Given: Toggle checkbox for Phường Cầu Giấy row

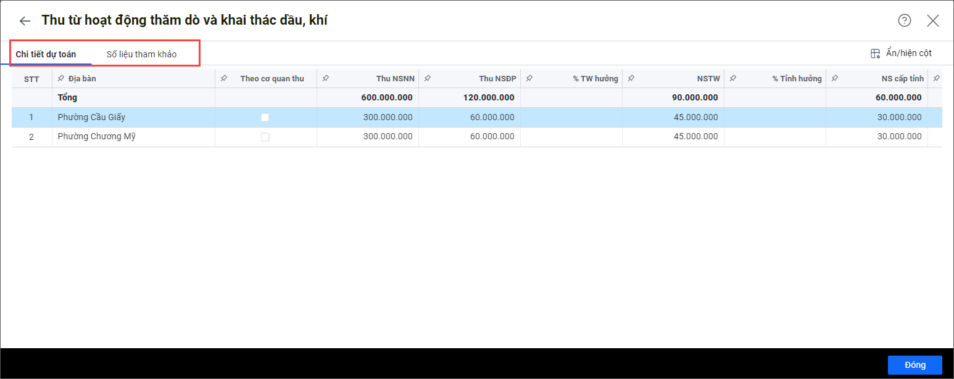Looking at the screenshot, I should 265,117.
